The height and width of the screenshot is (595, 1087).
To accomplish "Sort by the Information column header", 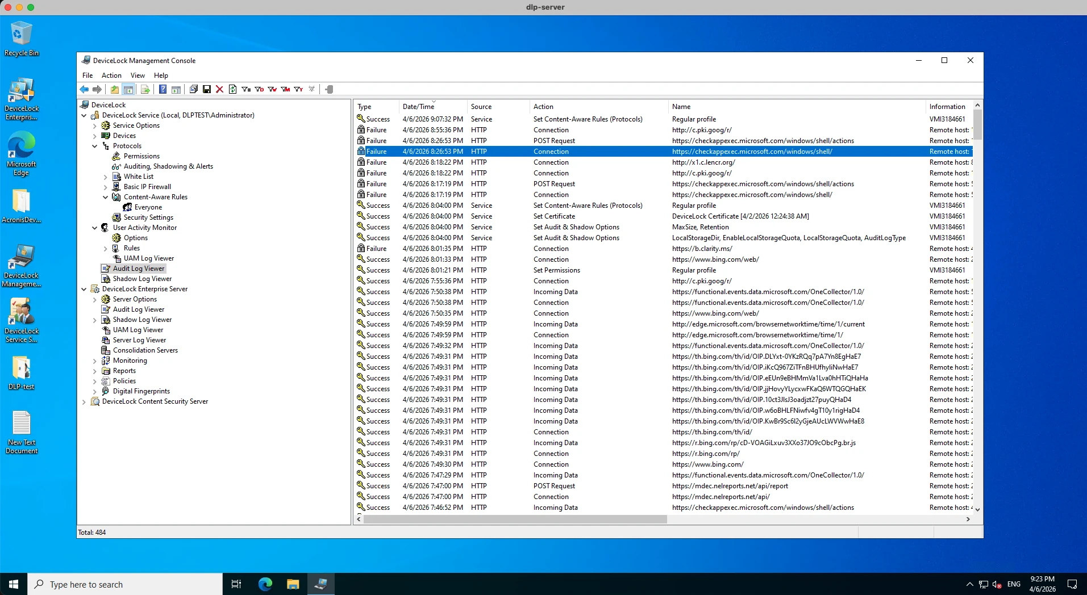I will pyautogui.click(x=949, y=107).
